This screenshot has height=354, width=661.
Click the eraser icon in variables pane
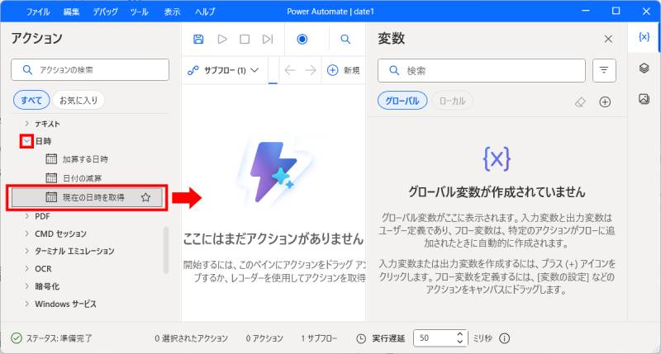pos(581,101)
